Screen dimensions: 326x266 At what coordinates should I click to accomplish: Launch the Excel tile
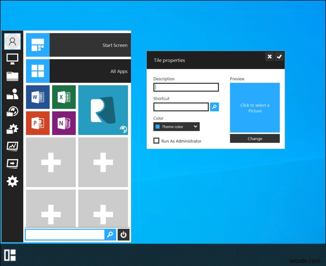click(64, 97)
